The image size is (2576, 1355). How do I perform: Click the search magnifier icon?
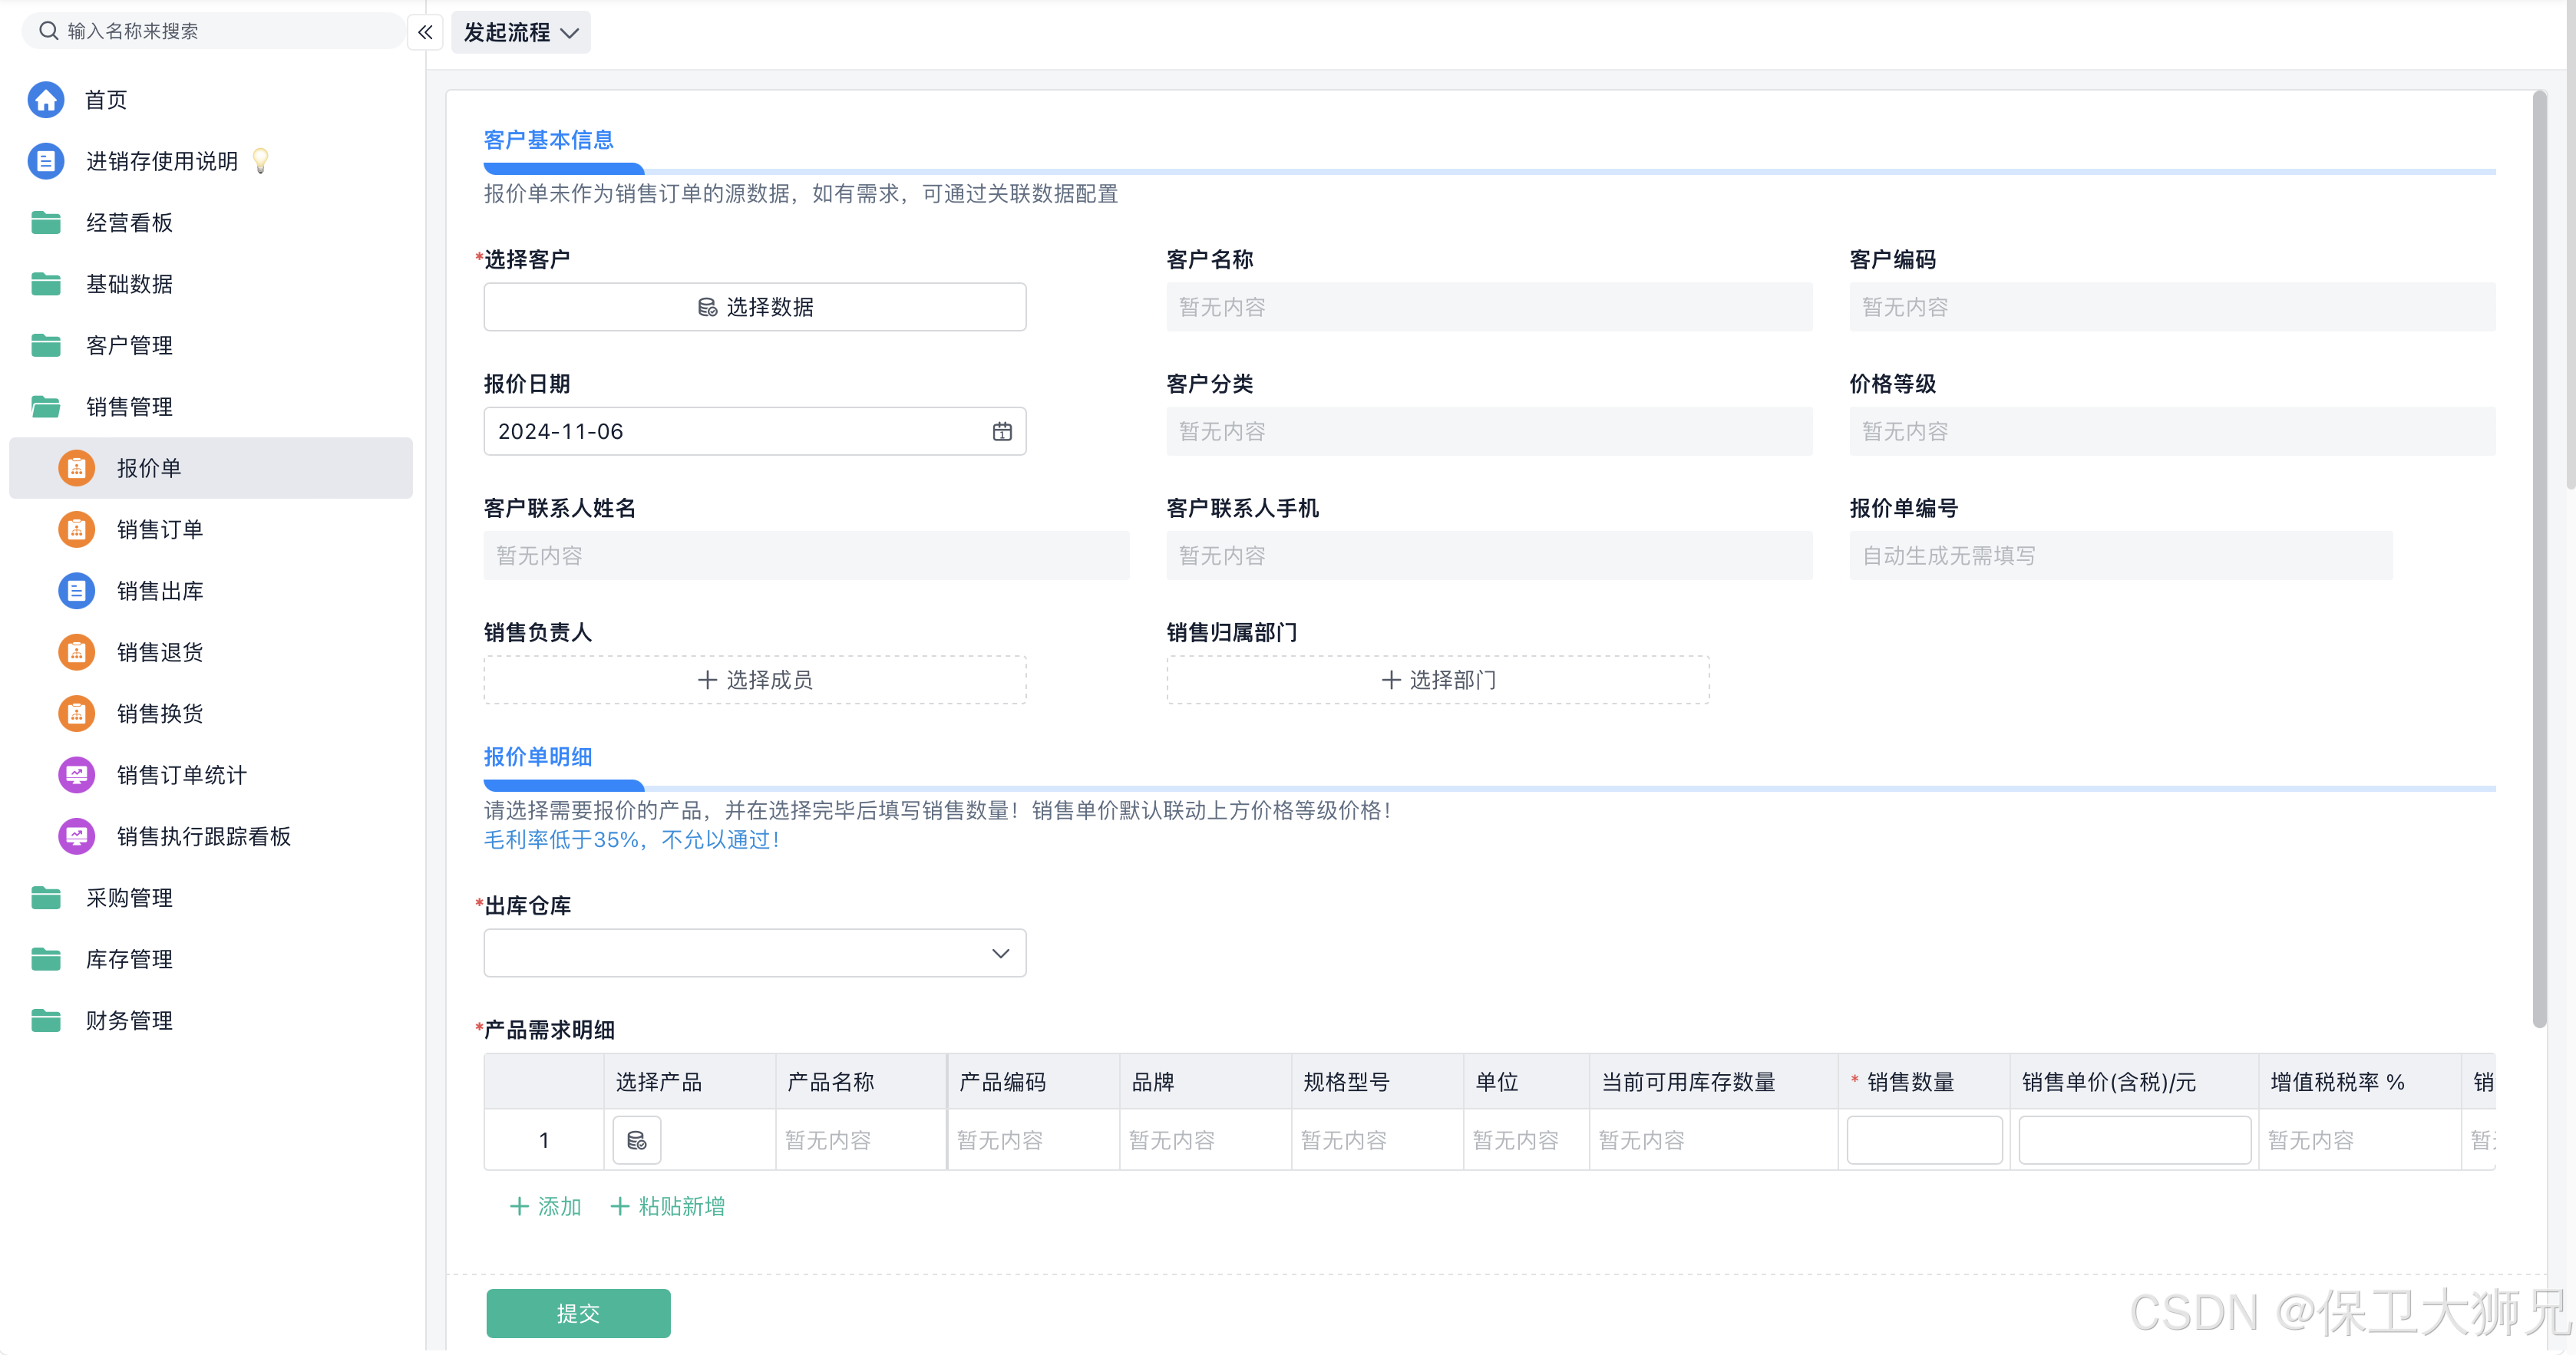pyautogui.click(x=48, y=31)
